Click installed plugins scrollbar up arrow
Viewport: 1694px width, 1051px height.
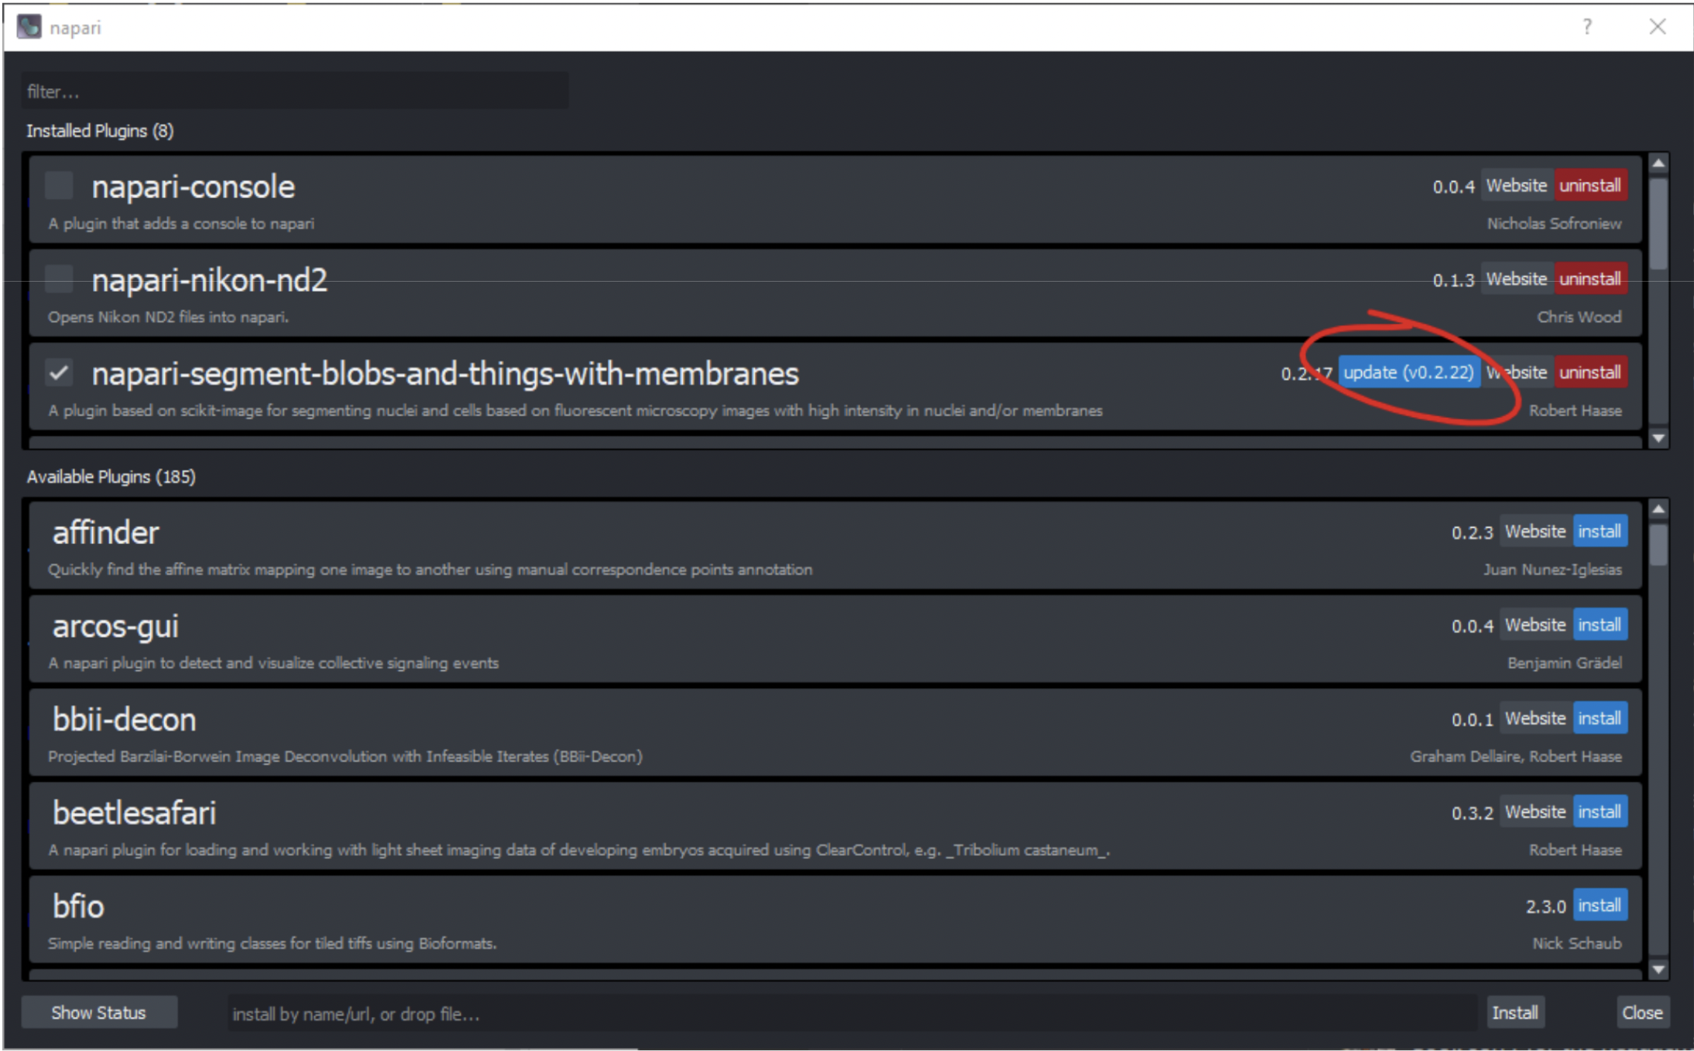tap(1658, 163)
